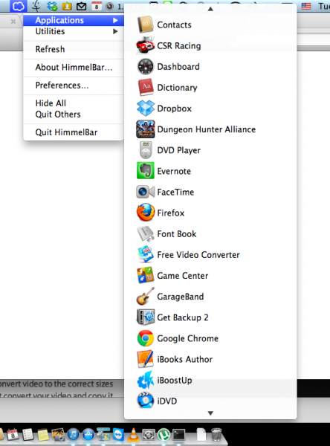The width and height of the screenshot is (330, 446).
Task: Open Terminal in the Dock
Action: click(179, 435)
